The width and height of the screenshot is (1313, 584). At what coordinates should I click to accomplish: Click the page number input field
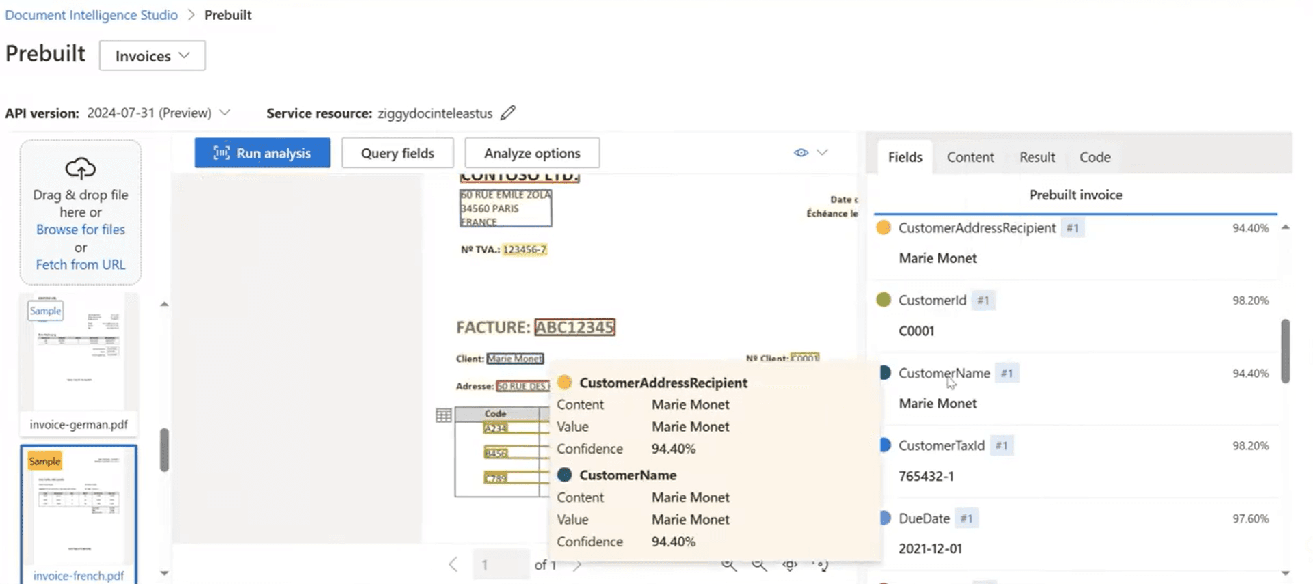501,565
